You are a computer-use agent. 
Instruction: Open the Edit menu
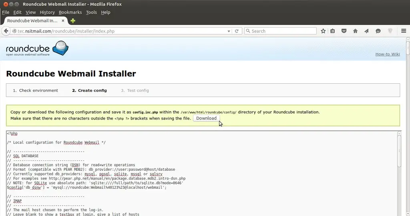pyautogui.click(x=17, y=12)
